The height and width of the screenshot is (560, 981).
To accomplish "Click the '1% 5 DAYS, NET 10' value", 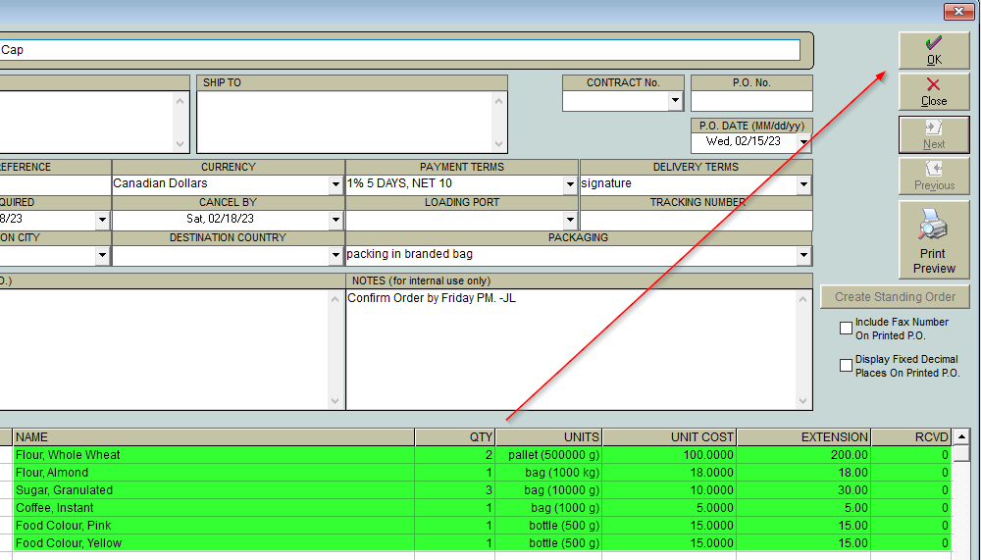I will pyautogui.click(x=399, y=183).
